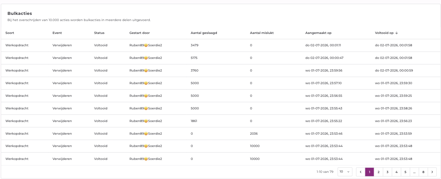Select the geslaagd value 3760
Viewport: 441px width, 179px height.
click(195, 70)
